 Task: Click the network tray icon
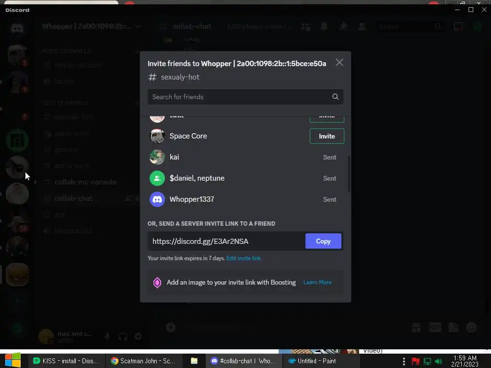tap(427, 361)
